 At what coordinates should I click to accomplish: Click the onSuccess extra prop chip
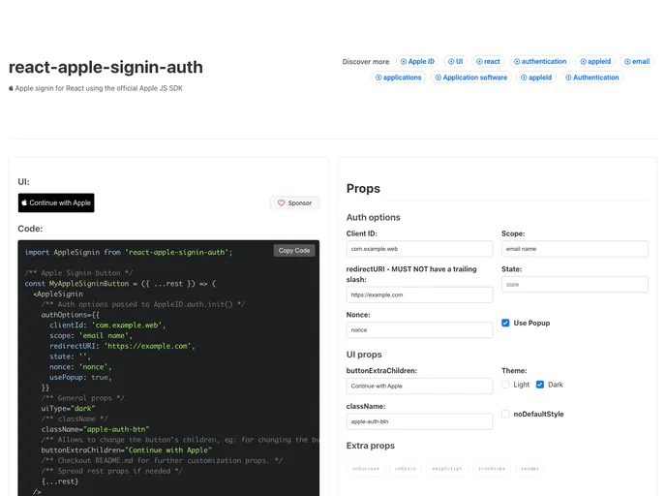[366, 468]
